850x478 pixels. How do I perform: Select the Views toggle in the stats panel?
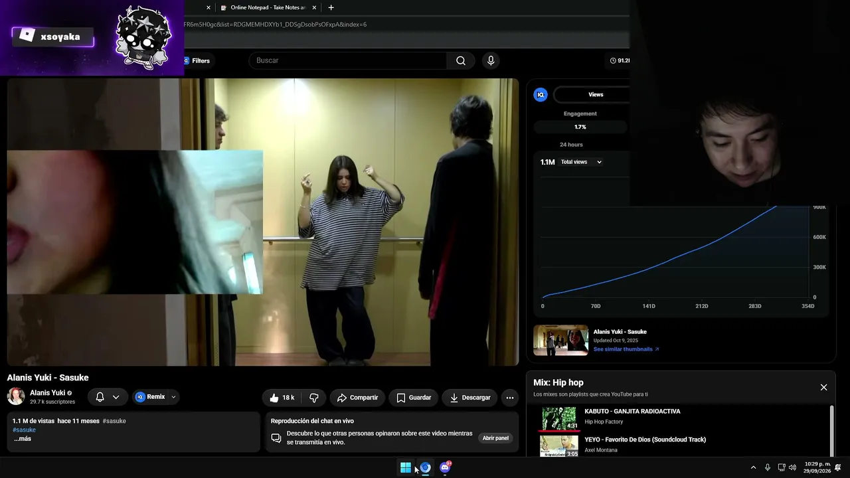[596, 95]
